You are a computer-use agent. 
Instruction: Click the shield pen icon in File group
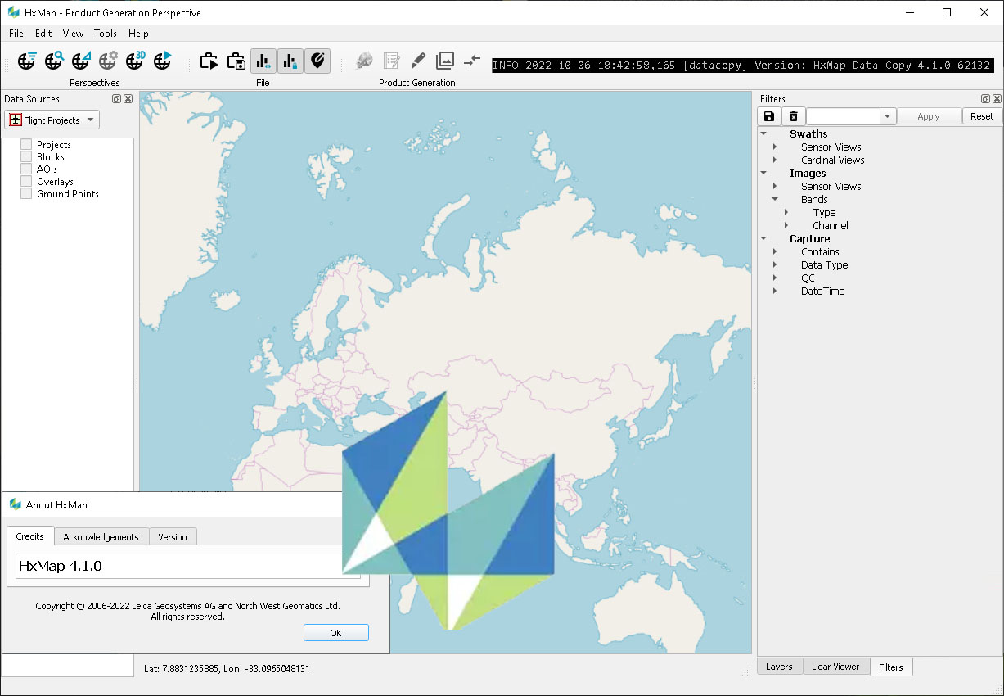[317, 61]
